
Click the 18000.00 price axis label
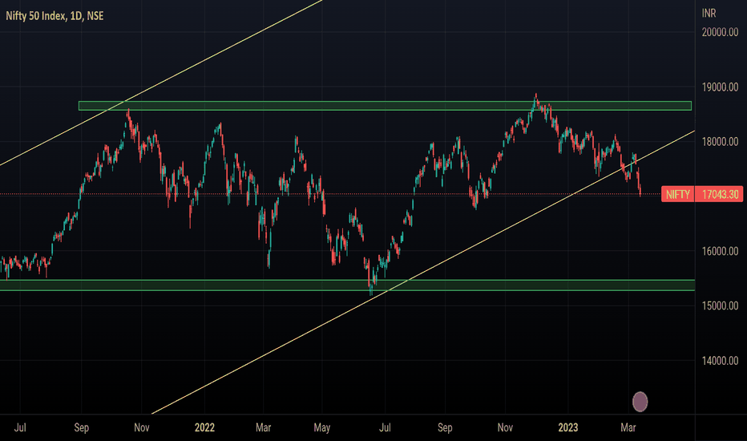[720, 142]
